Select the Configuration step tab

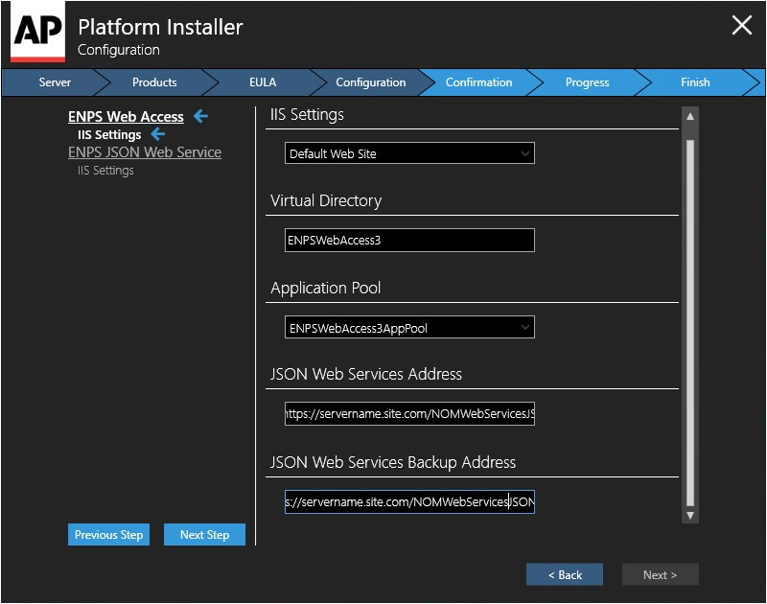pyautogui.click(x=371, y=82)
